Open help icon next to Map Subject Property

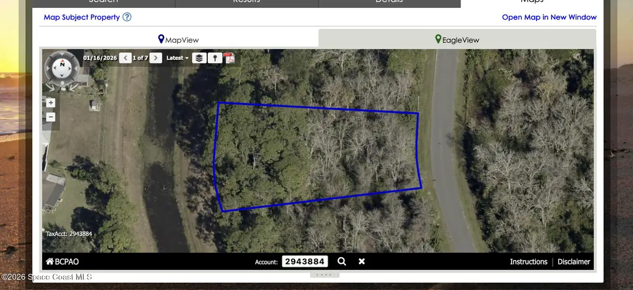coord(127,17)
